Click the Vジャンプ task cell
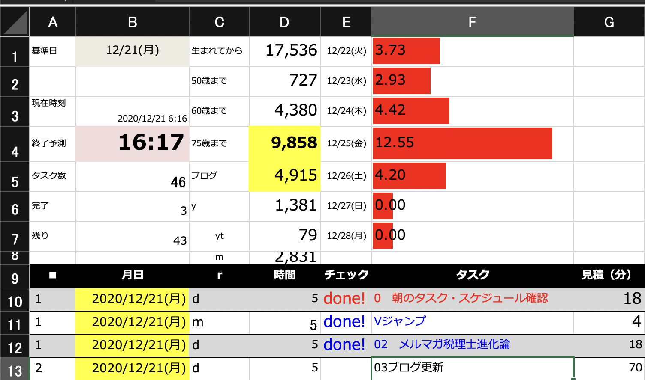 pos(473,322)
